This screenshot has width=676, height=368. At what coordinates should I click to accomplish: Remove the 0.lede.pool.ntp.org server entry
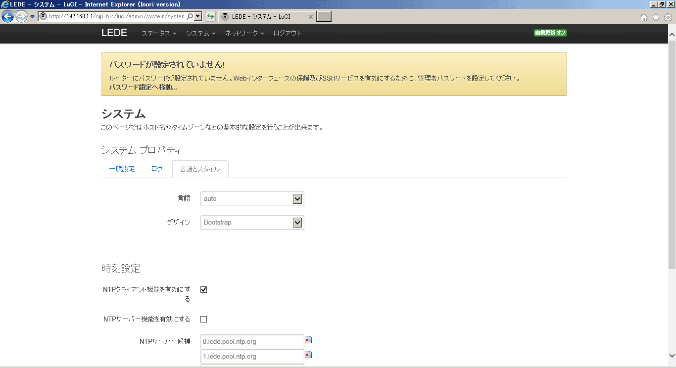[308, 340]
